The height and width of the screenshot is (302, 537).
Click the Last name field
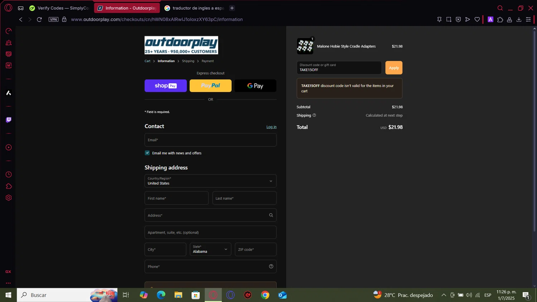pos(245,198)
